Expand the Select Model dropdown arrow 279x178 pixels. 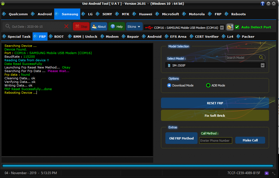coord(262,65)
